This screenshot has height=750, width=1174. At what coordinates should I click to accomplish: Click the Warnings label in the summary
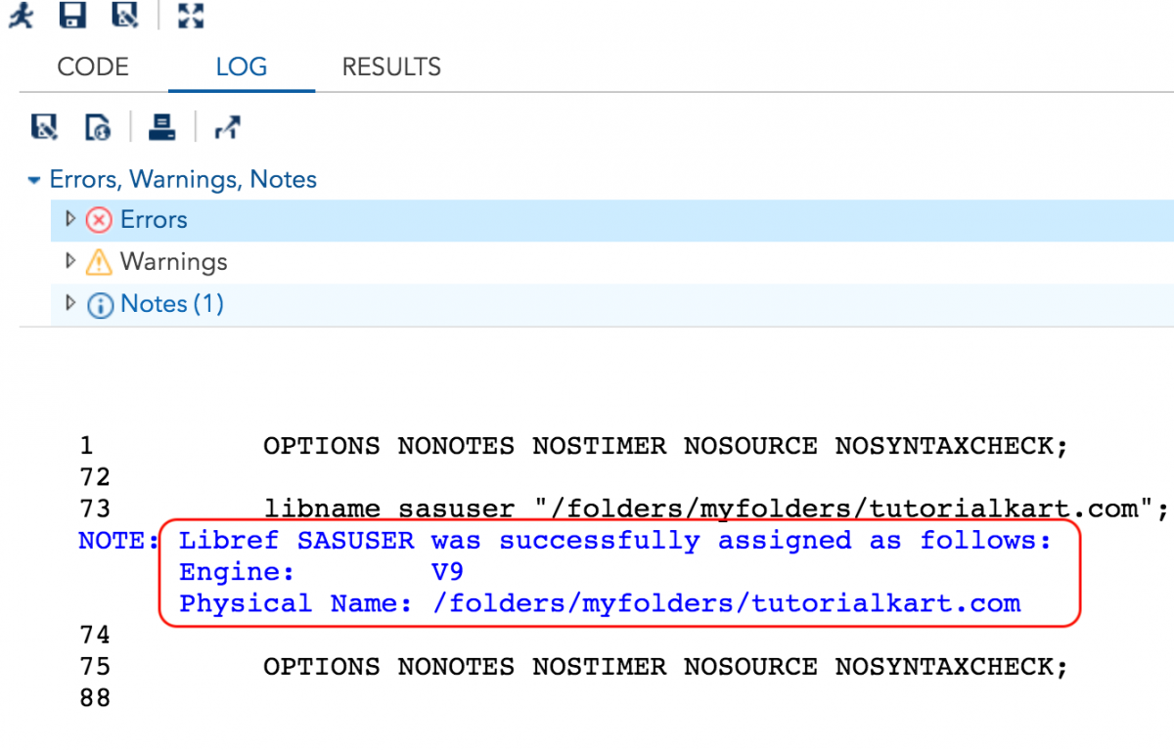click(173, 262)
